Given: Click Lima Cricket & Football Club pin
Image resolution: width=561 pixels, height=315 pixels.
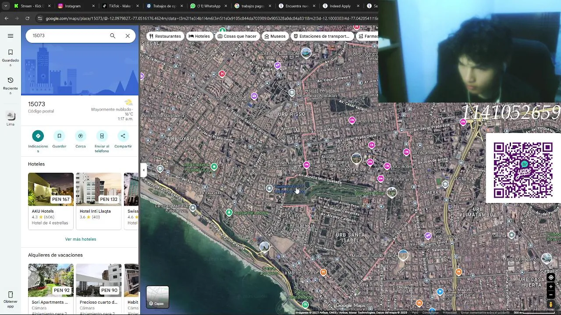Looking at the screenshot, I should pos(214,167).
